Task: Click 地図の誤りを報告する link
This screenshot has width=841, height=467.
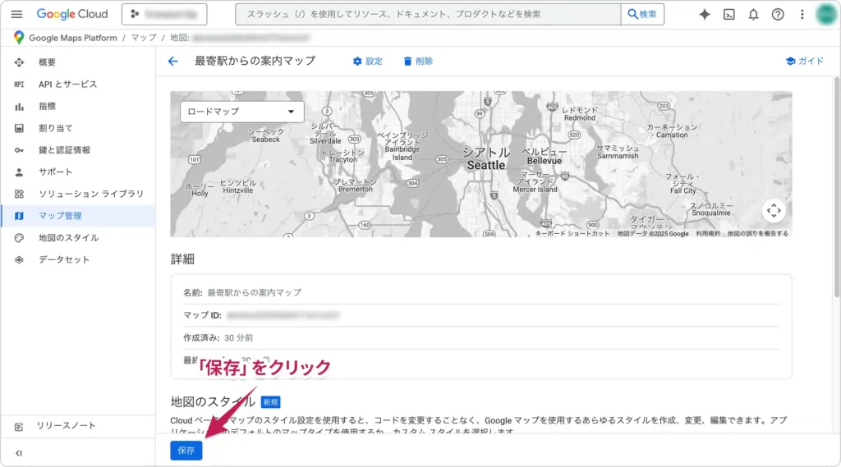Action: pos(757,234)
